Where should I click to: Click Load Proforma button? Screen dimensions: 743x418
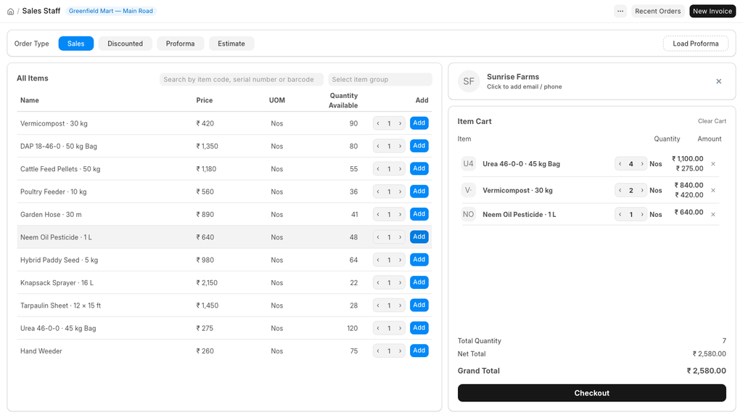click(695, 44)
